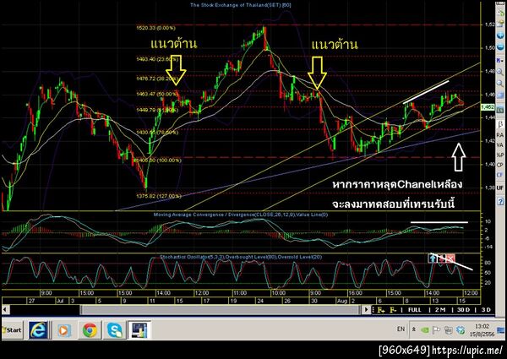Select the zoom out magnifier tool
This screenshot has height=359, width=507.
click(x=500, y=84)
